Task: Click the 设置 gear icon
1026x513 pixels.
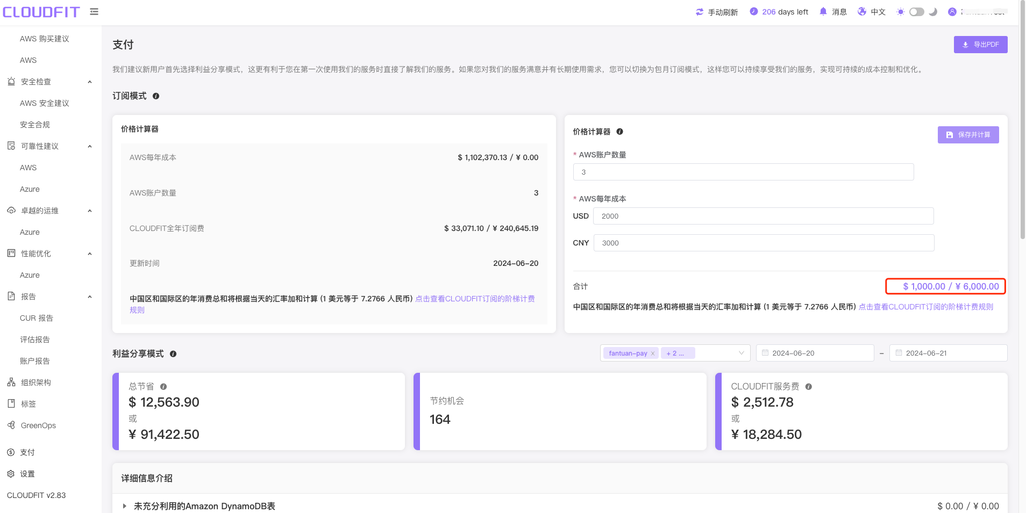Action: pyautogui.click(x=11, y=474)
